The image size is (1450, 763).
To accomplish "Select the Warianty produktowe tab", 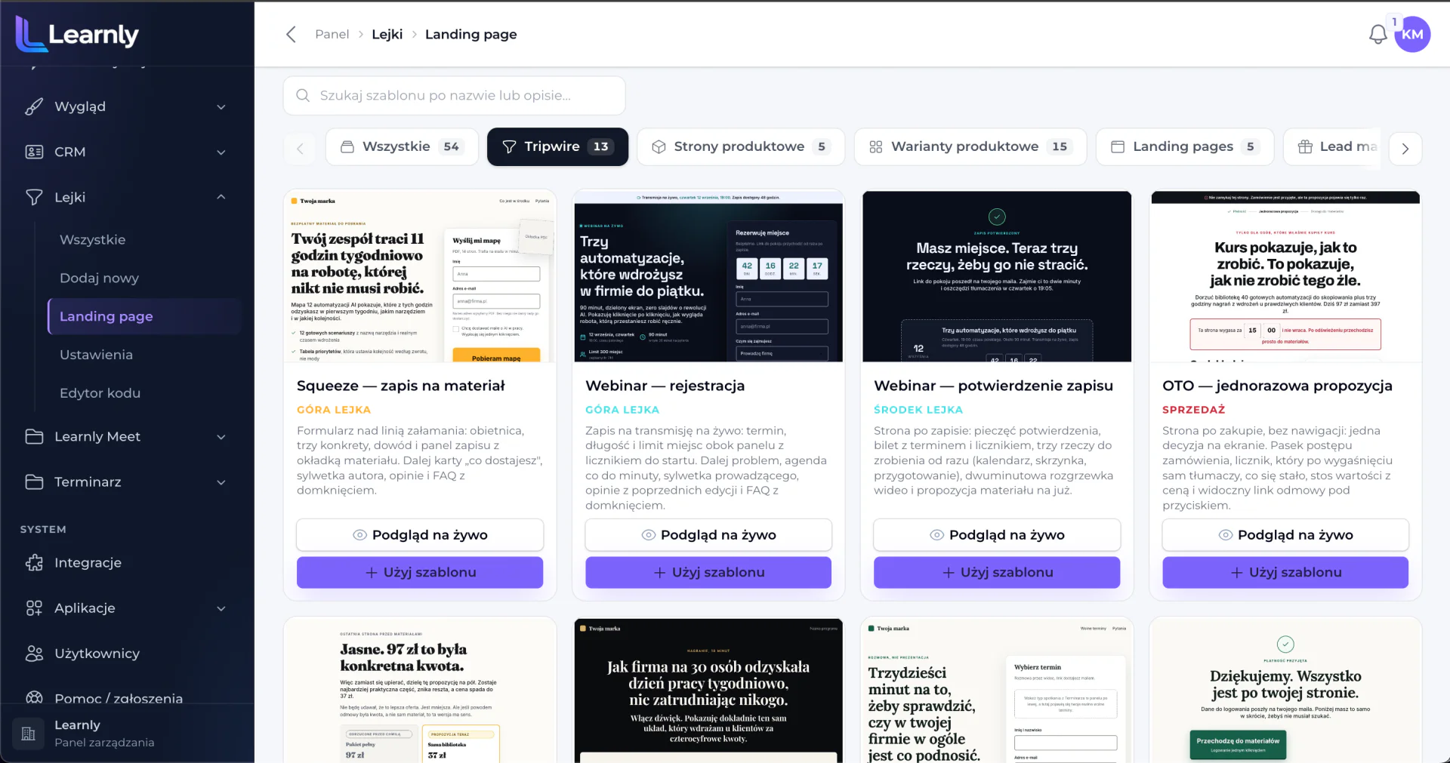I will 970,146.
